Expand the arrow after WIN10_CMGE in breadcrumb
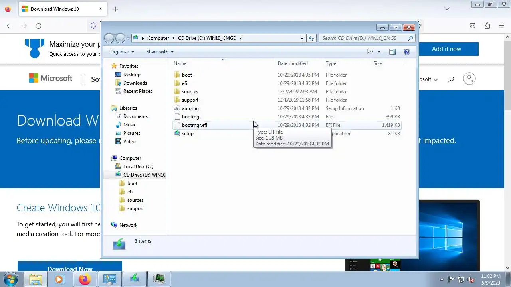This screenshot has height=287, width=511. tap(240, 38)
